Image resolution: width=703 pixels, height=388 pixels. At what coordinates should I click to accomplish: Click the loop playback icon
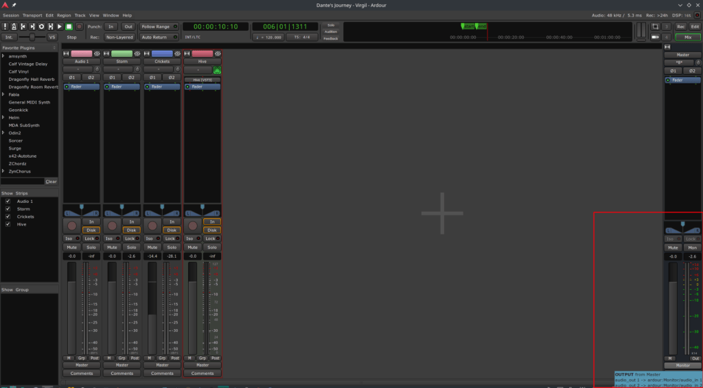[41, 26]
